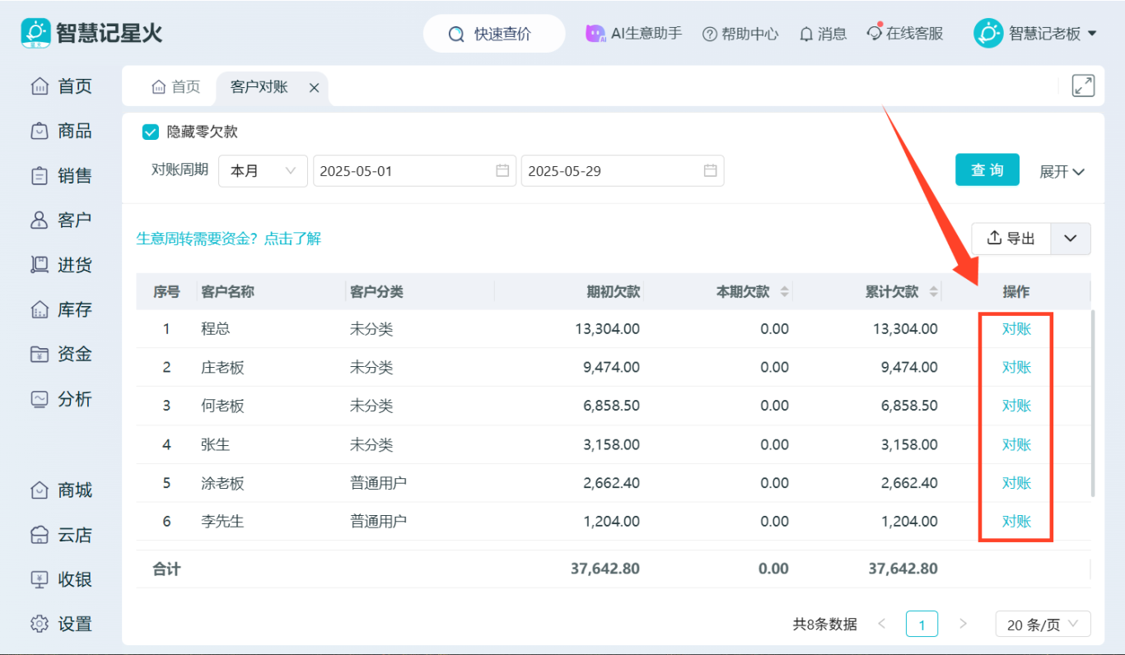Switch to the 首页 tab
Viewport: 1125px width, 655px height.
[x=175, y=87]
